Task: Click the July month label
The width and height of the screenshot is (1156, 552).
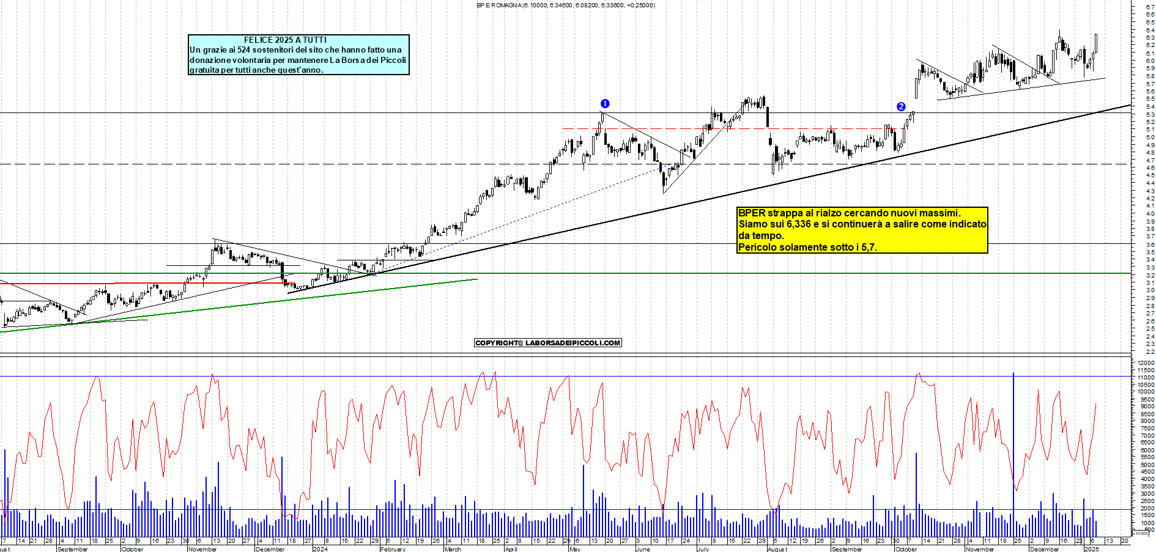Action: coord(703,549)
